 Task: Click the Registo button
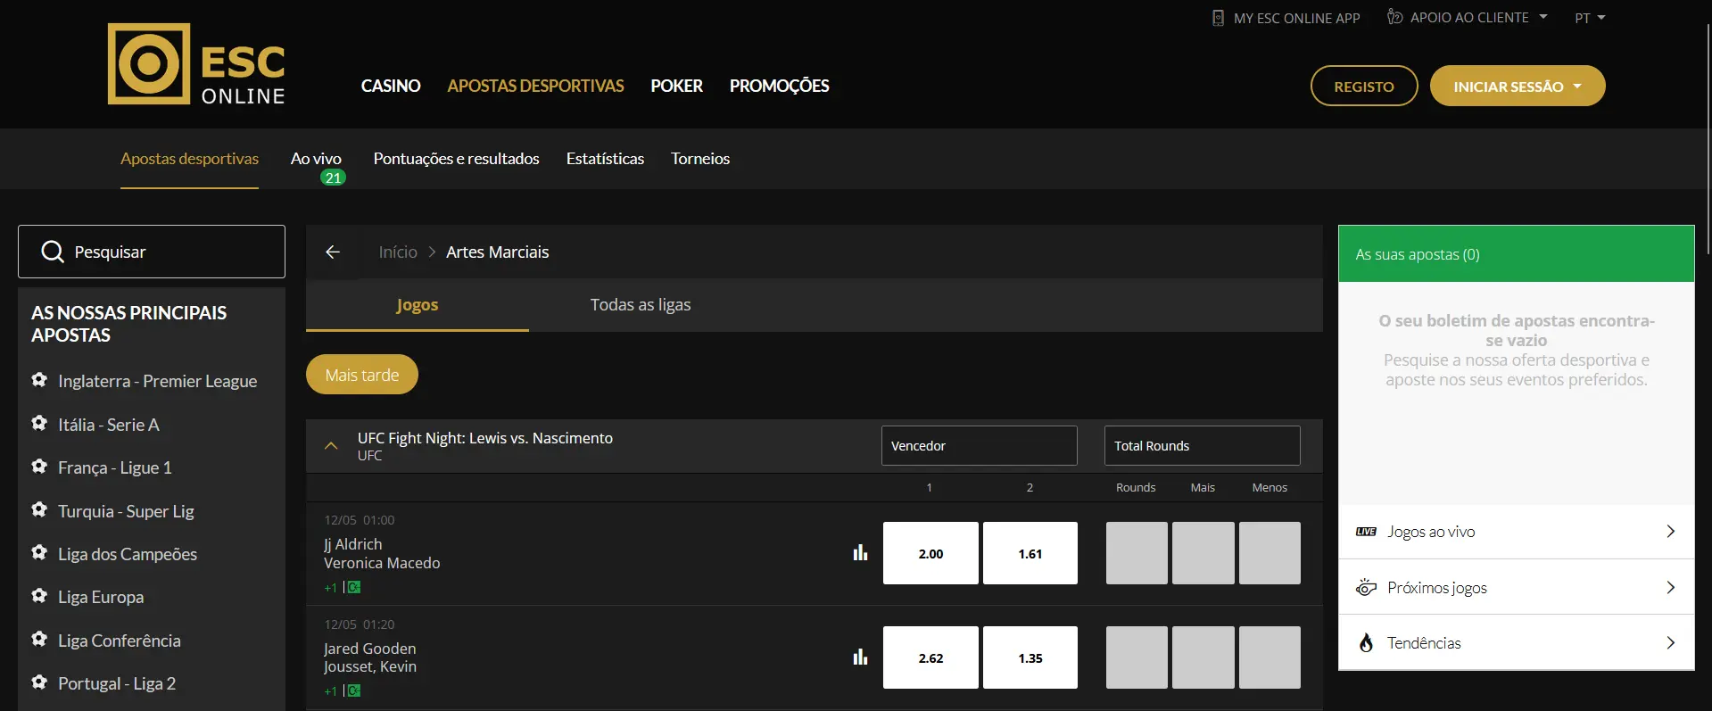pos(1364,86)
